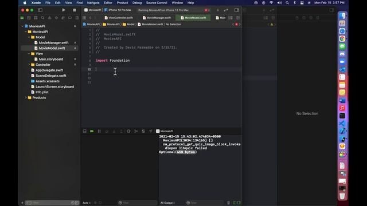Hide the debug area

coord(84,131)
